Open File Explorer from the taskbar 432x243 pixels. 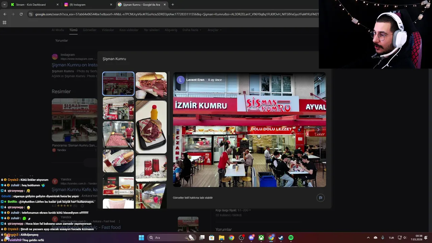coord(221,238)
